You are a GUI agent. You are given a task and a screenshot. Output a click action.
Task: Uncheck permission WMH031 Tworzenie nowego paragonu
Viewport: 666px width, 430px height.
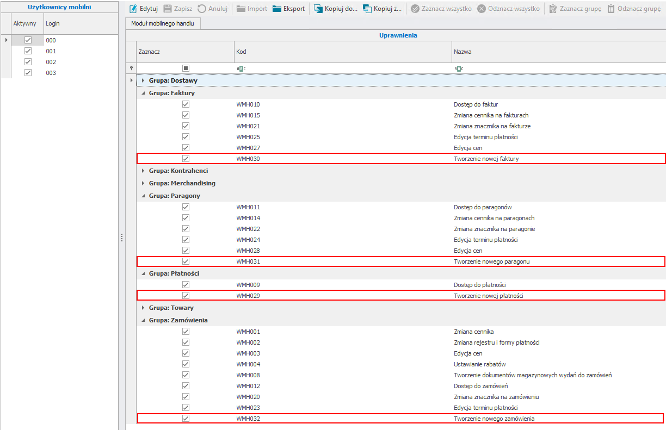[x=186, y=261]
